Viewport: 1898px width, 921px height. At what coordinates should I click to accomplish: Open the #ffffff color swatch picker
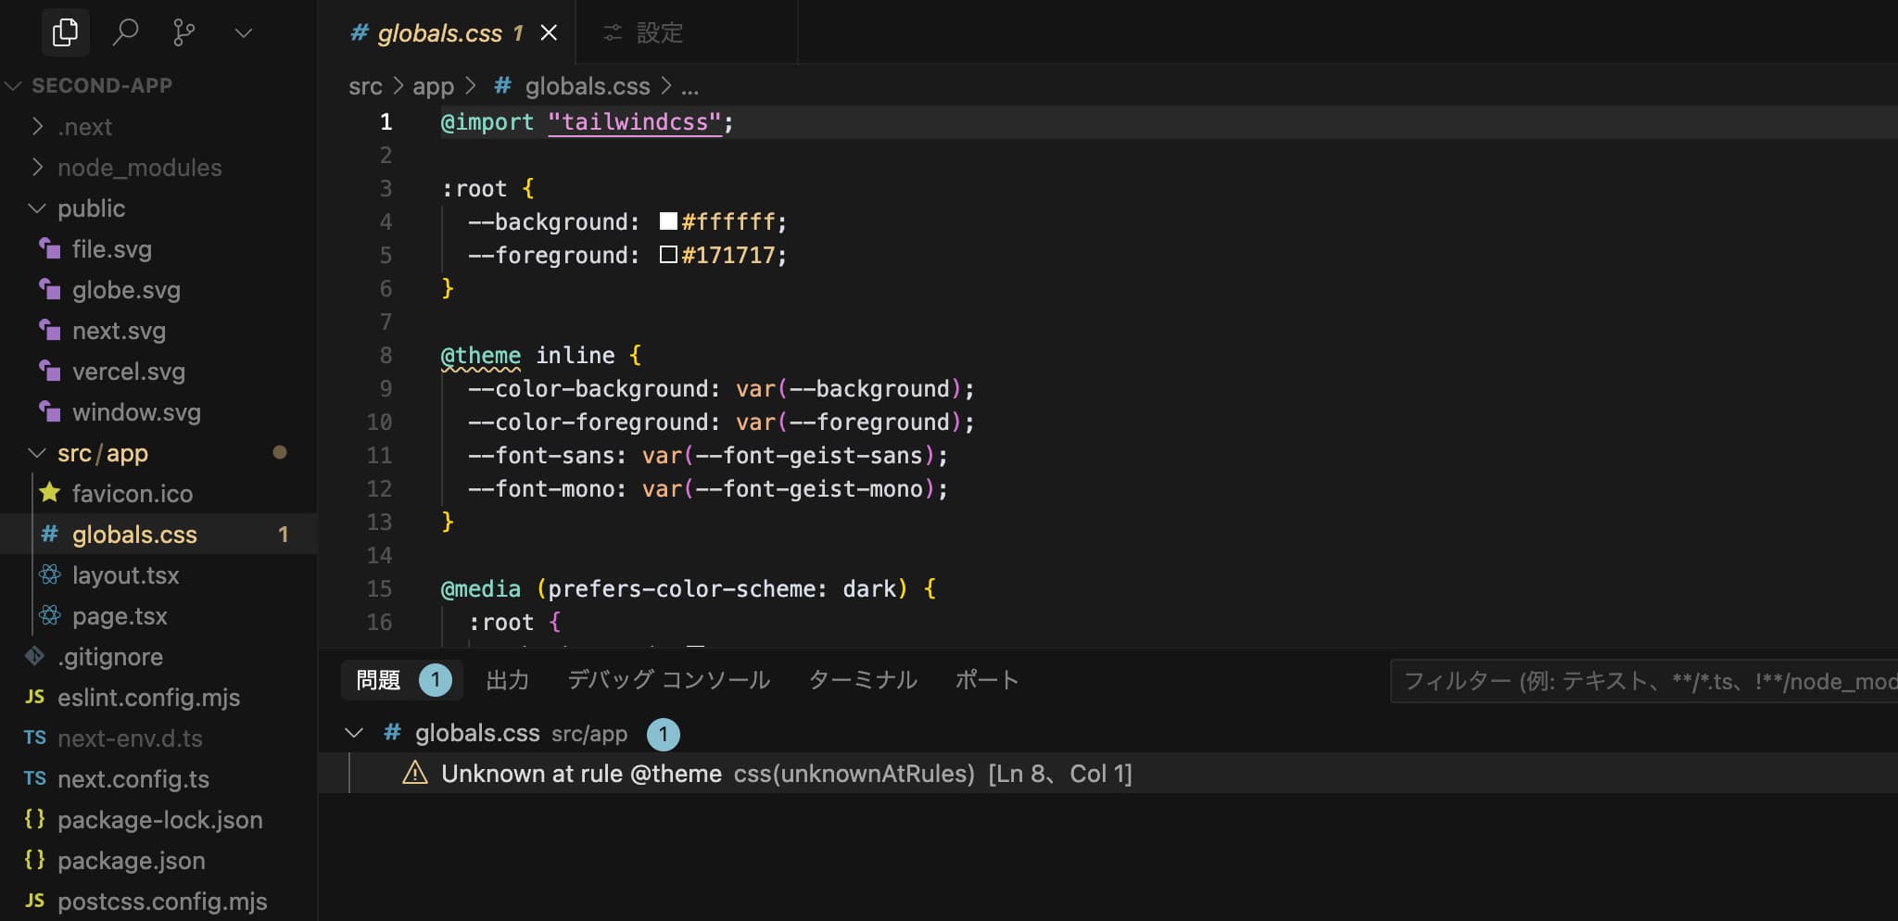pos(668,221)
